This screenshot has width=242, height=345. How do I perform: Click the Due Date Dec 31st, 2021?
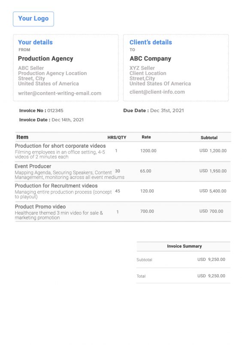coord(167,110)
